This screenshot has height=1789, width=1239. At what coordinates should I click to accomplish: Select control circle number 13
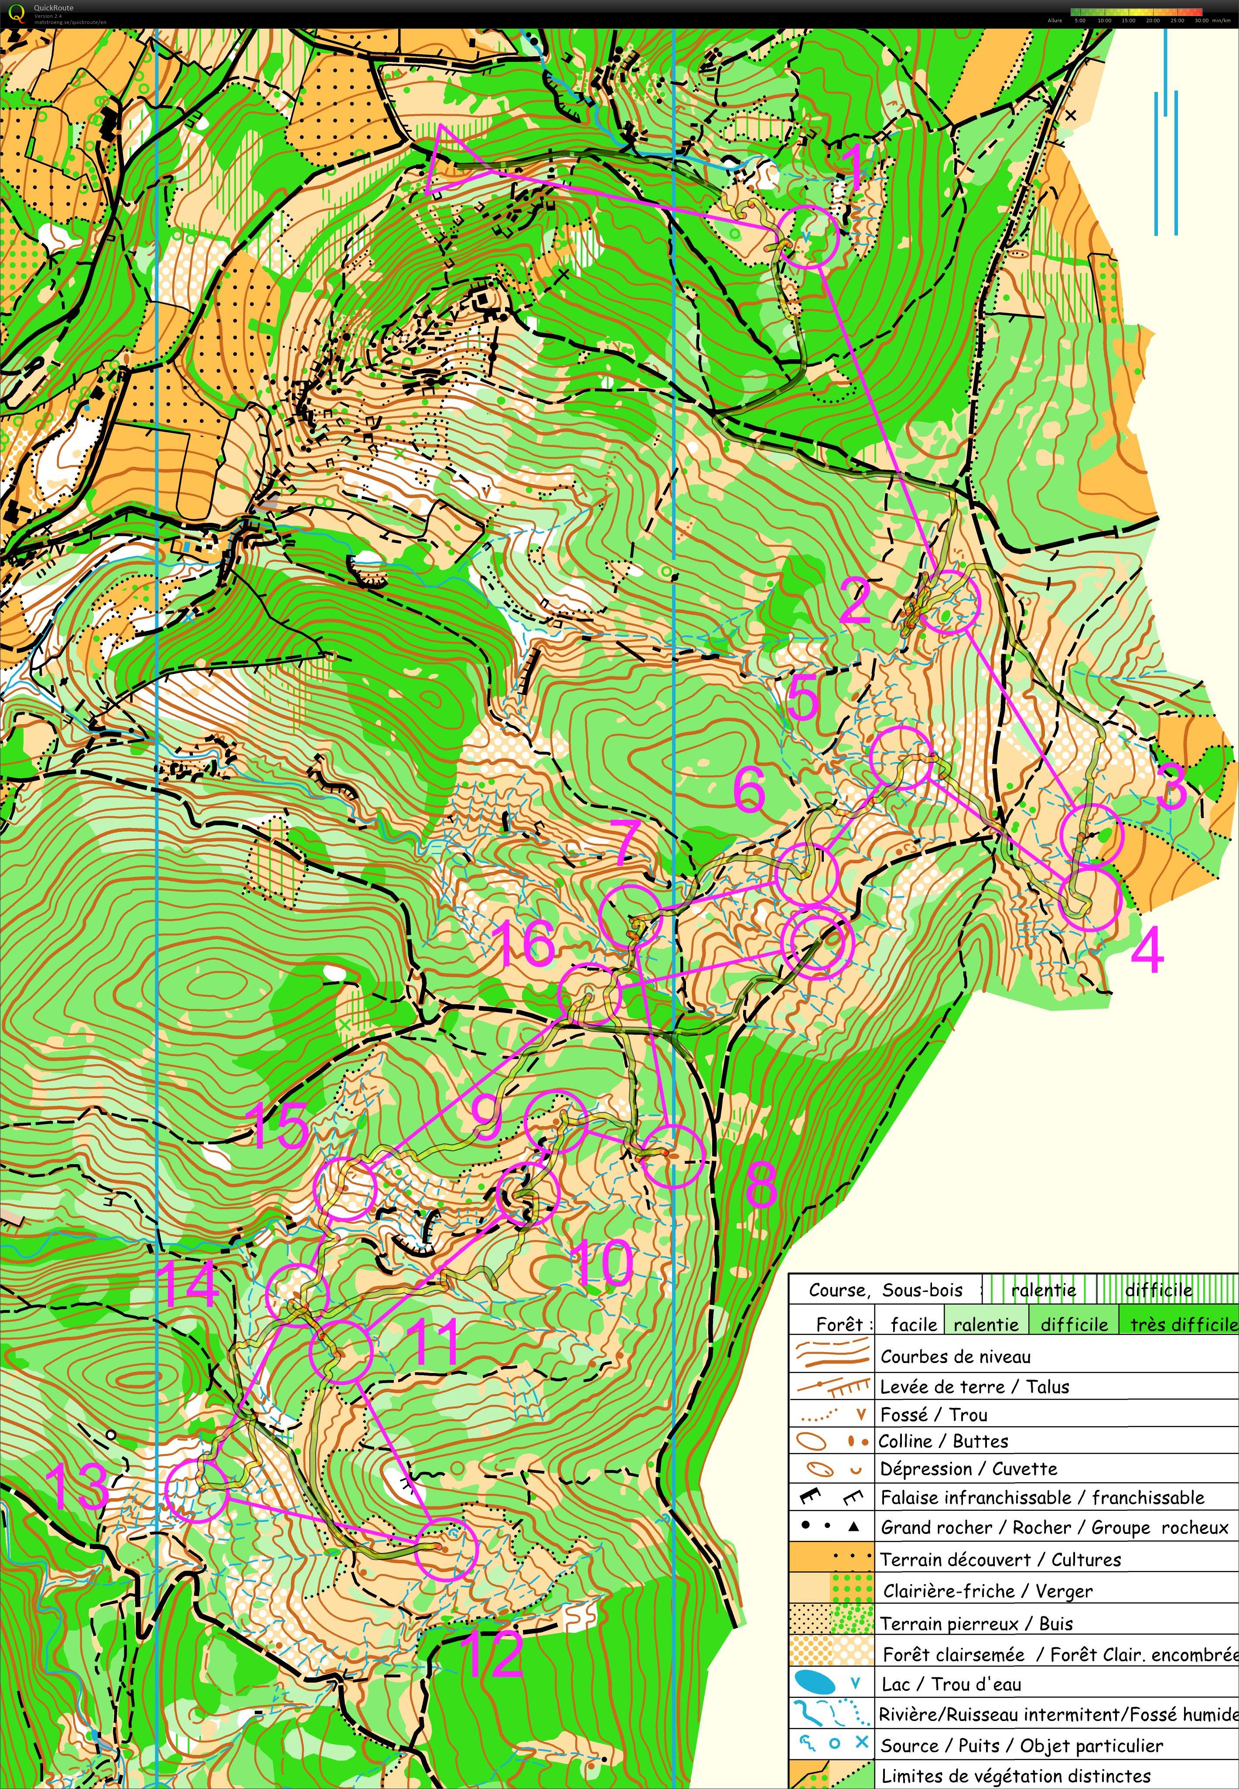(x=196, y=1491)
